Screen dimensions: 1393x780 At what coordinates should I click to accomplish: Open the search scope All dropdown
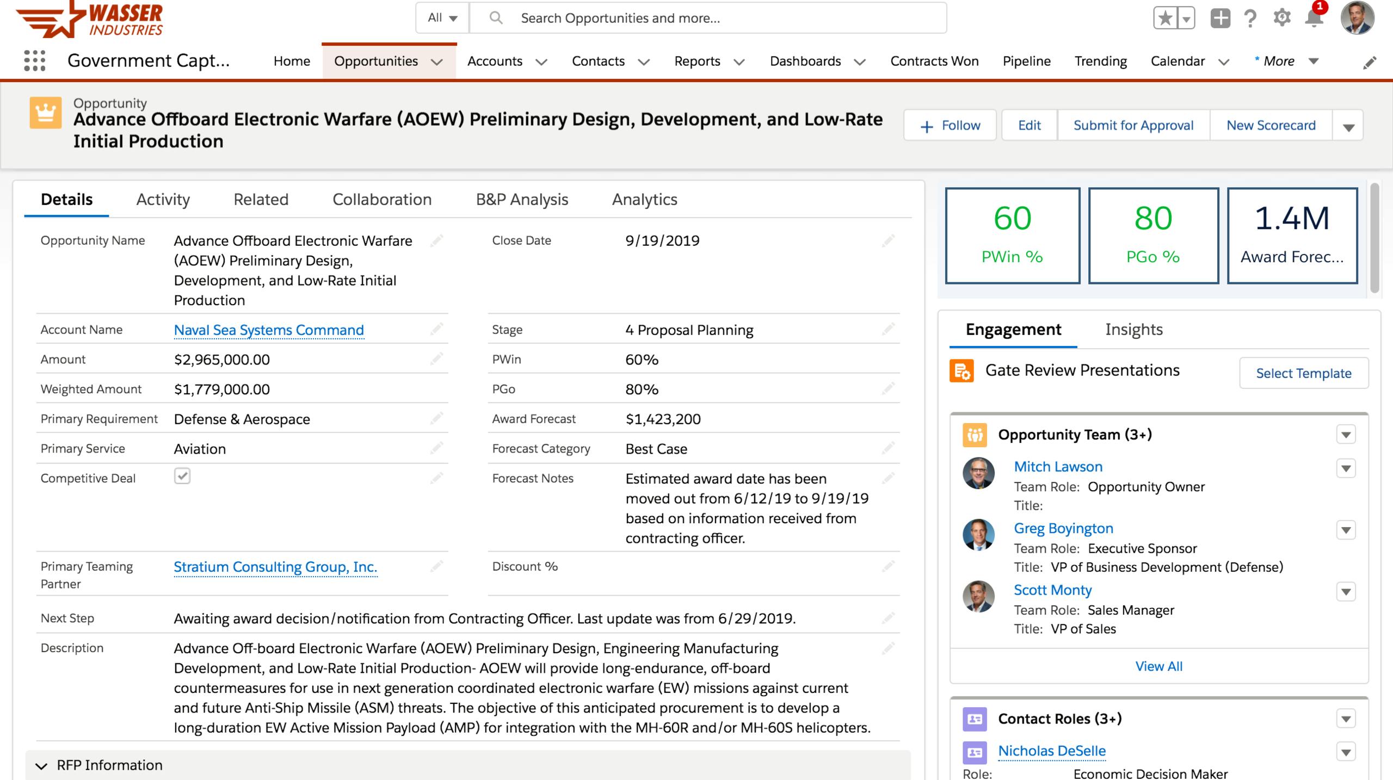pyautogui.click(x=442, y=18)
